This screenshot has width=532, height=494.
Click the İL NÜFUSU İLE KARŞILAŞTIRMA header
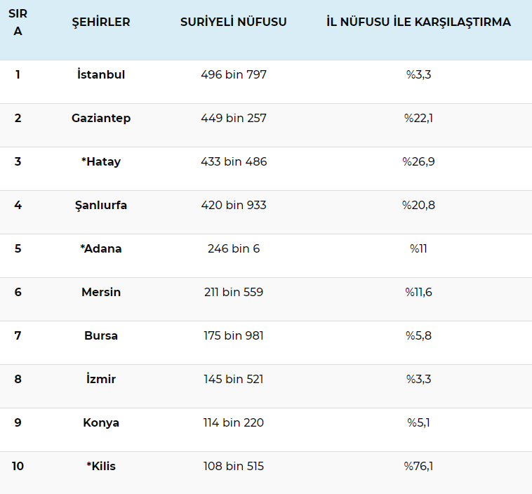[x=418, y=22]
